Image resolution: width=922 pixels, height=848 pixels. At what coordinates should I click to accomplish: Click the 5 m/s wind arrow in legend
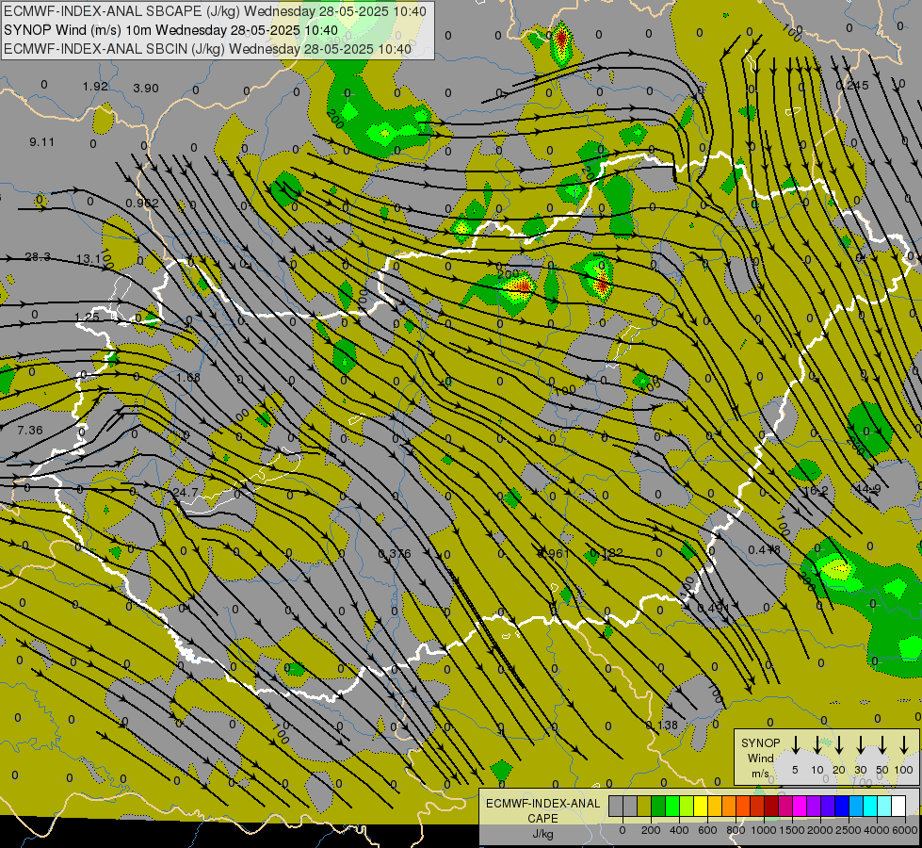click(795, 744)
